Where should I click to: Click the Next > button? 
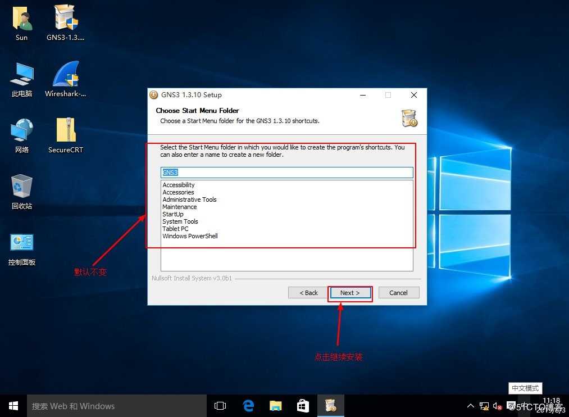pyautogui.click(x=350, y=293)
